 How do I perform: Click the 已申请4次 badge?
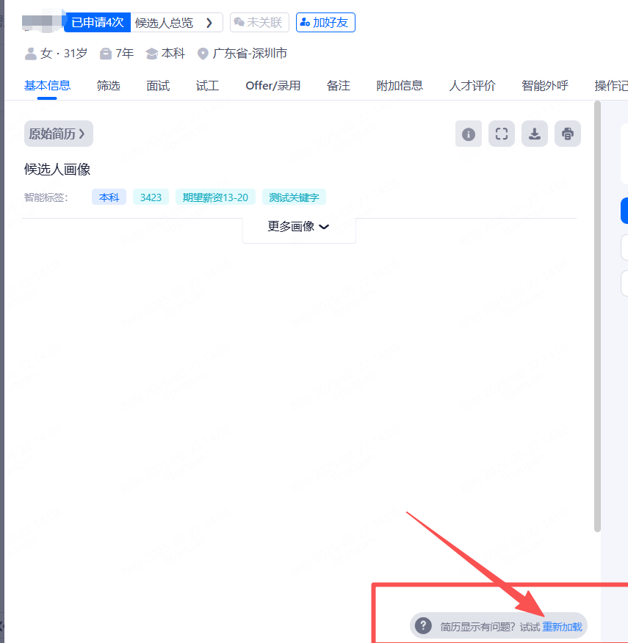coord(97,23)
